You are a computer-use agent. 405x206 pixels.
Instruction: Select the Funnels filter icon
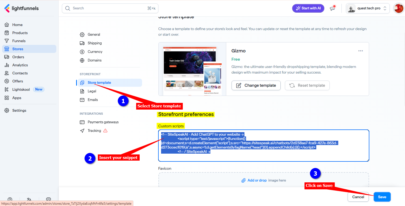tap(7, 41)
